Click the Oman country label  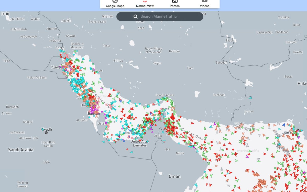pos(174,176)
